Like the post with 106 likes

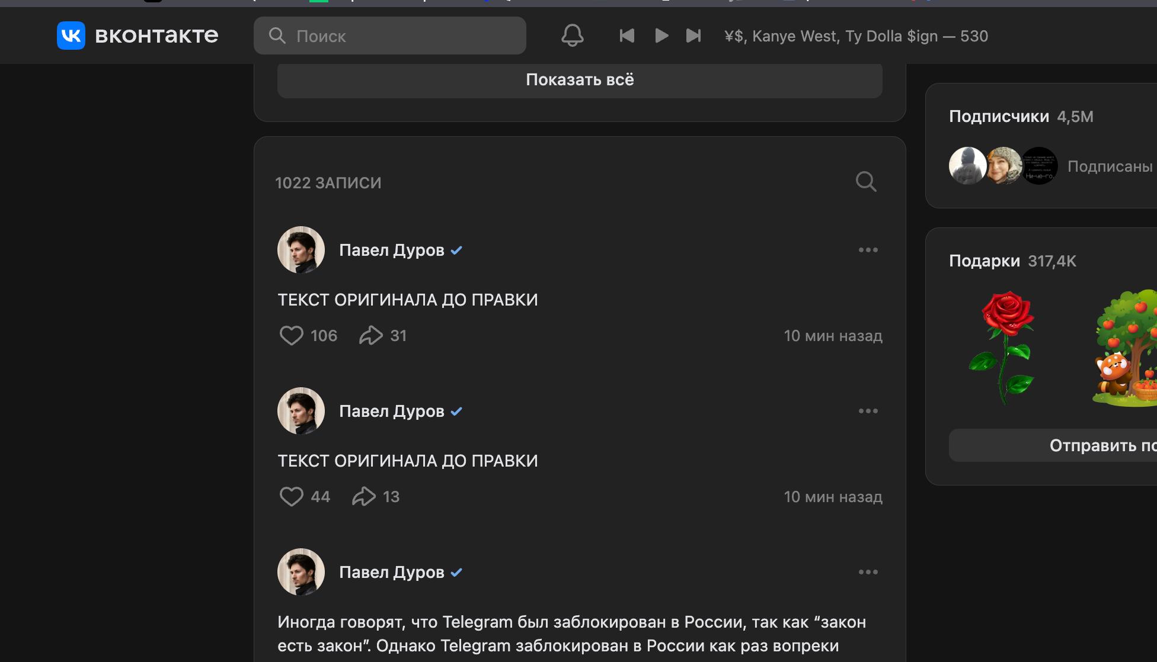(x=291, y=336)
